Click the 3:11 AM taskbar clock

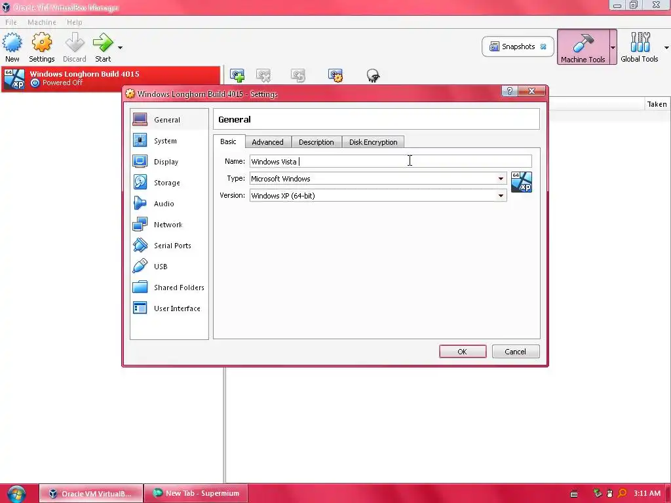click(x=647, y=494)
